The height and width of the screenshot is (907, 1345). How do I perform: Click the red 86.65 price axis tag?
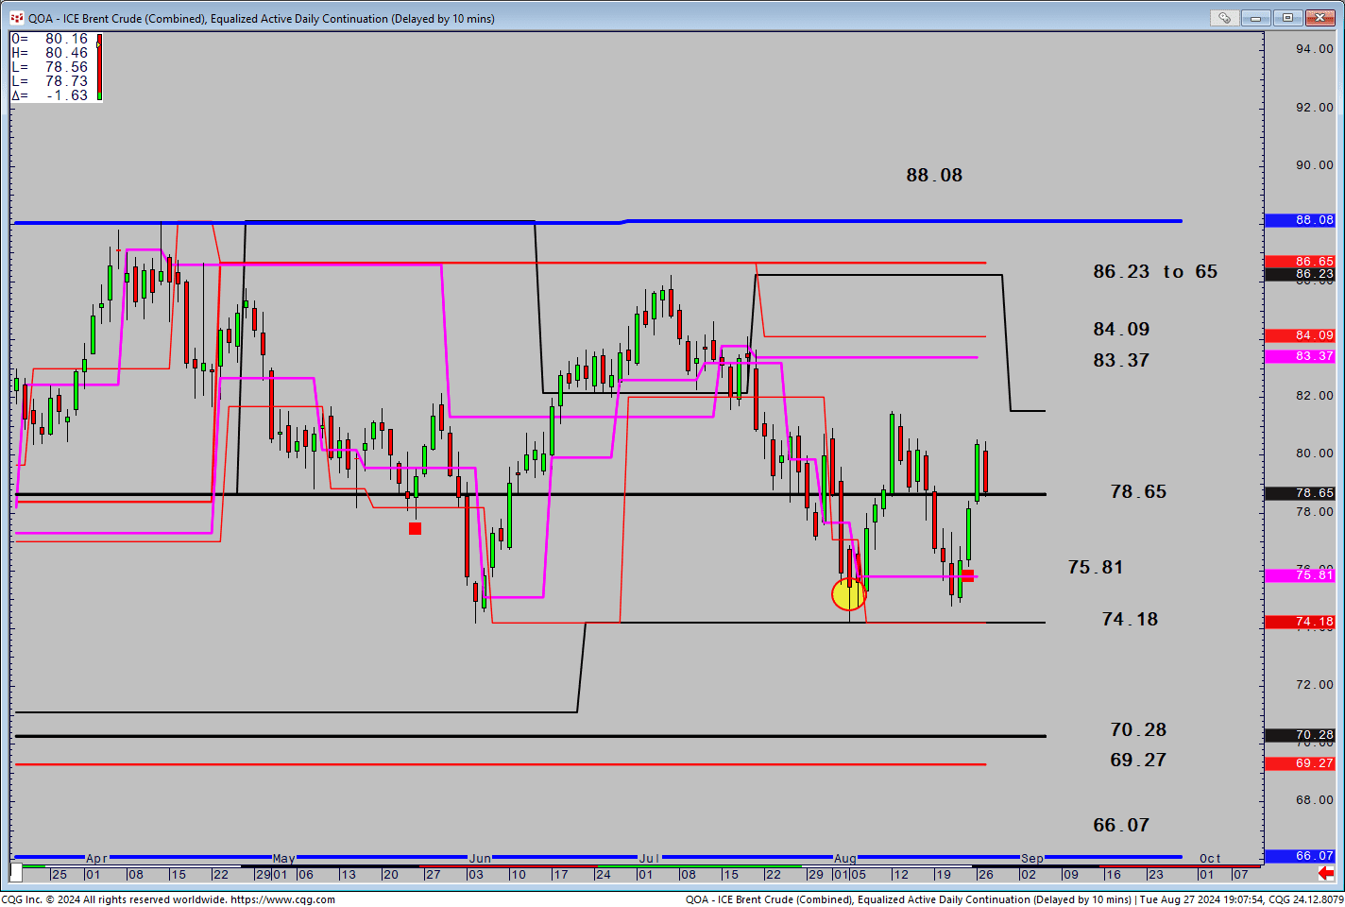pos(1301,262)
